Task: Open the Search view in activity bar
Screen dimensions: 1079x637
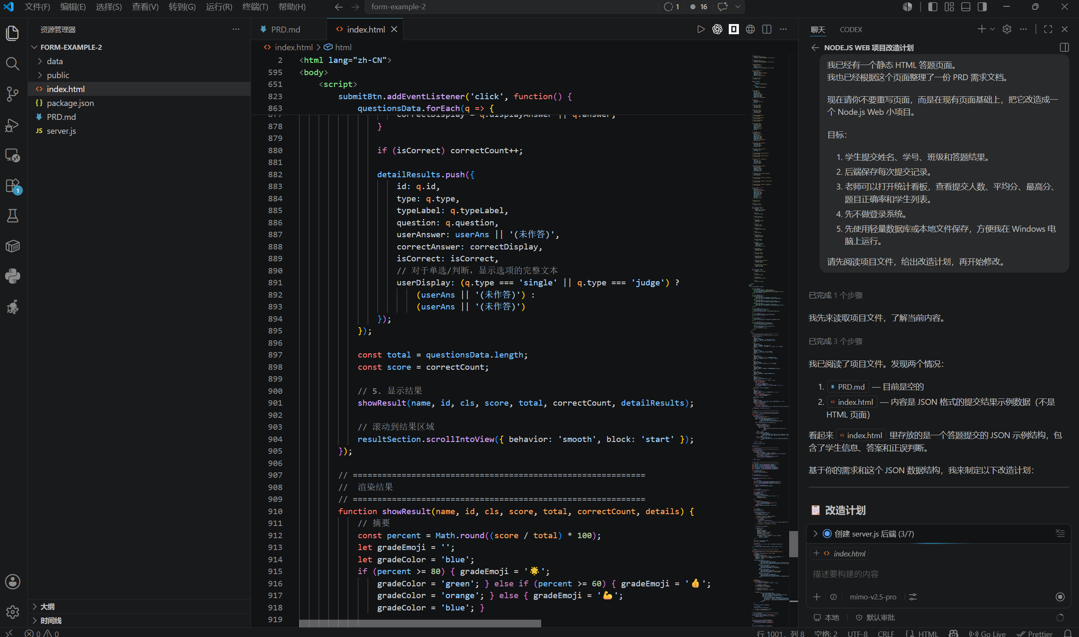Action: pyautogui.click(x=12, y=64)
